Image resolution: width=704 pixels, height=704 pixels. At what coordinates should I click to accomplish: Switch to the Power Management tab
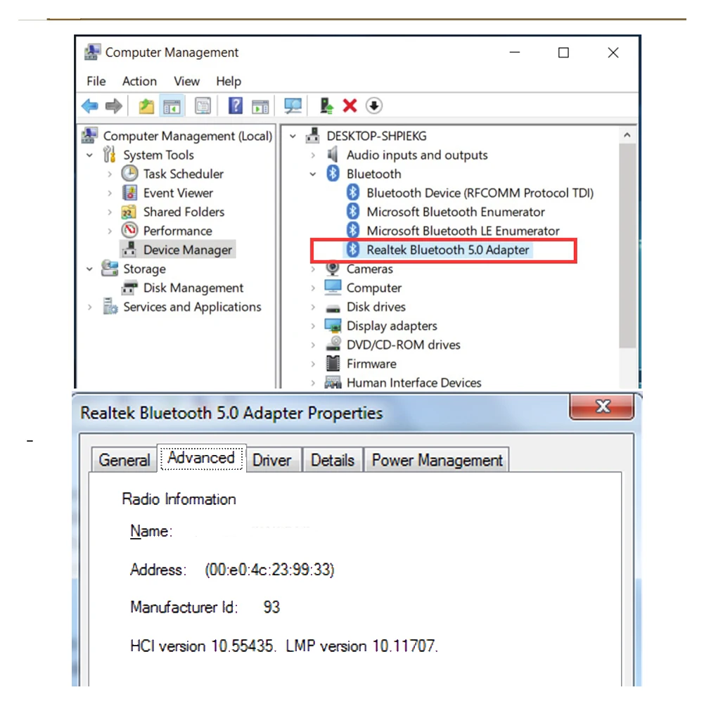(437, 460)
